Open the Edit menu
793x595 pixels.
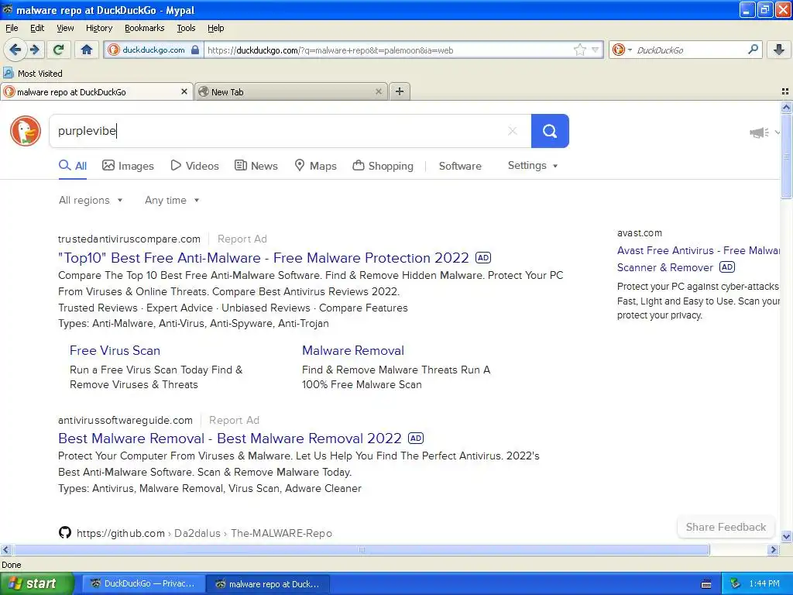[x=37, y=28]
